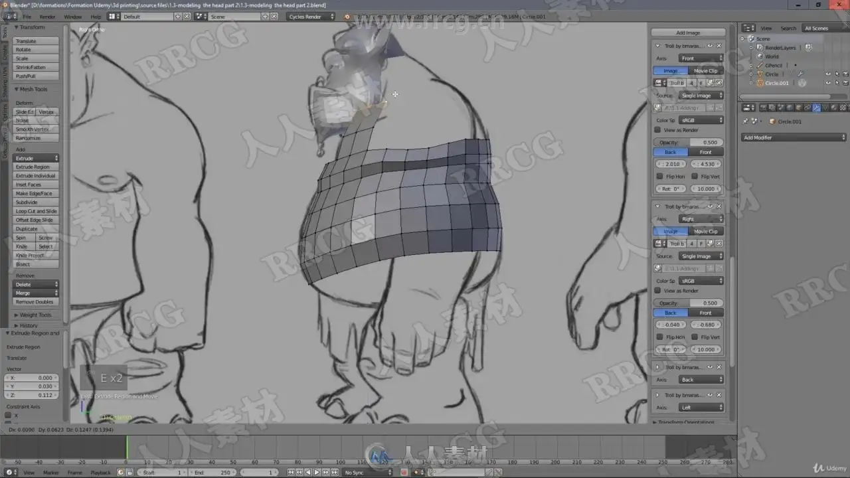Unlink the Troll image datablock in Front panel
Viewport: 850px width, 478px height.
[x=719, y=83]
